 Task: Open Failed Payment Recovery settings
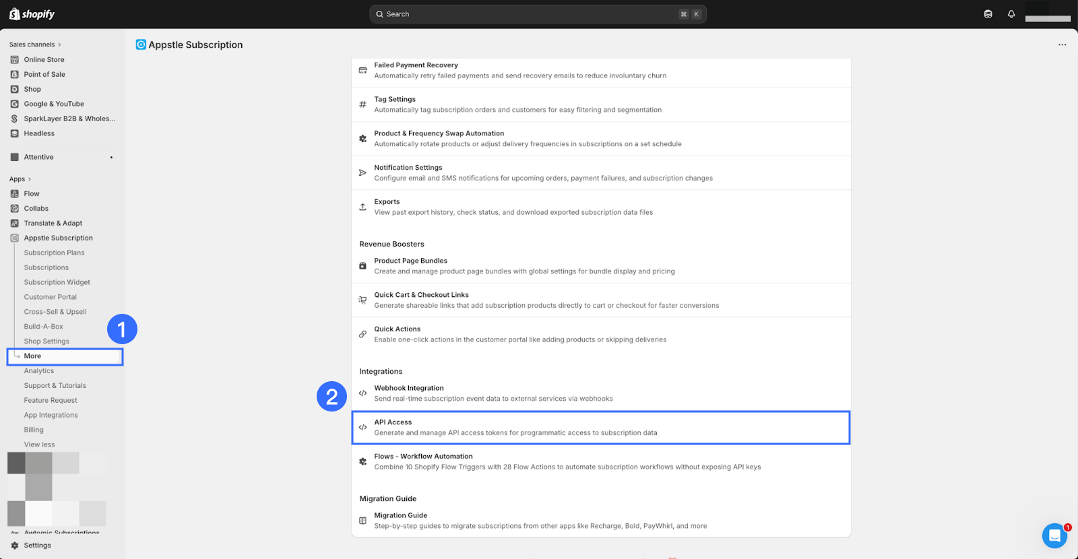tap(600, 71)
